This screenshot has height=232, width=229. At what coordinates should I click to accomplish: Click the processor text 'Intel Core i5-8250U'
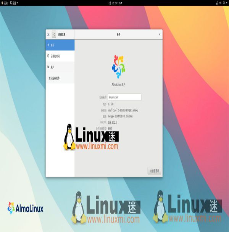(123, 110)
